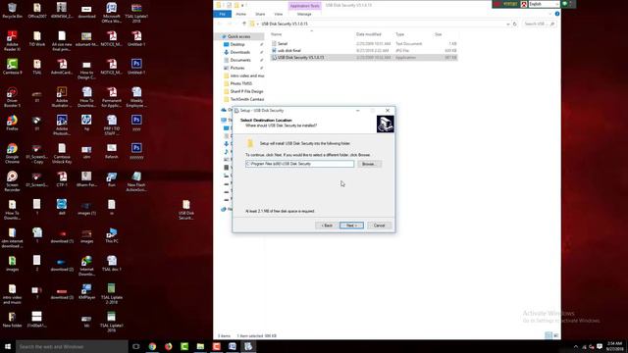
Task: Select the This PC desktop icon
Action: pyautogui.click(x=111, y=235)
